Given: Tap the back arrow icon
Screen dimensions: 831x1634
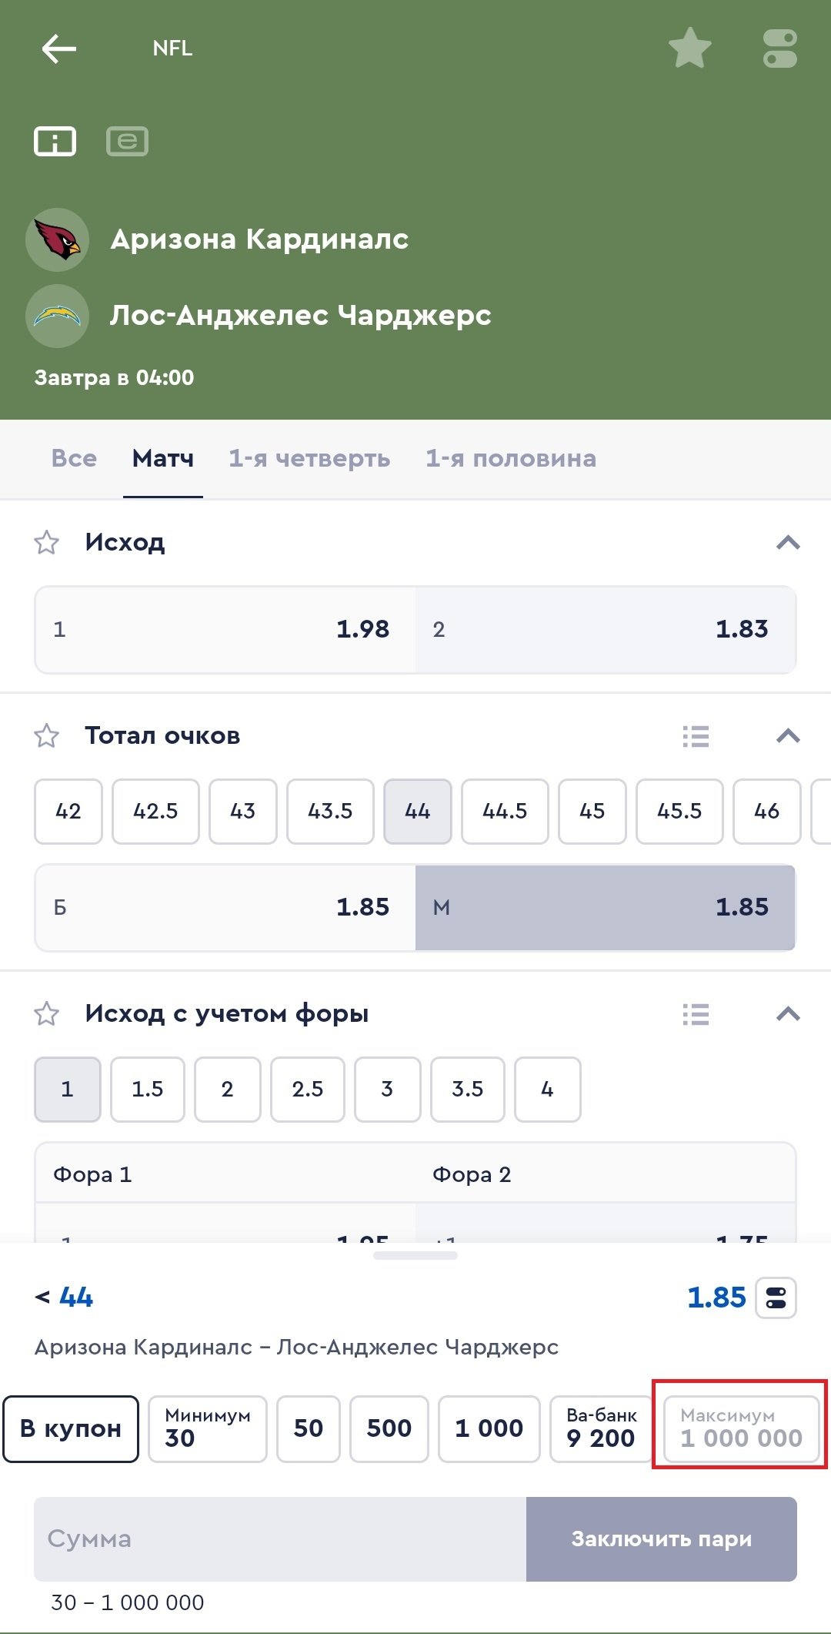Looking at the screenshot, I should coord(58,49).
